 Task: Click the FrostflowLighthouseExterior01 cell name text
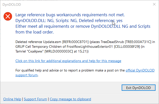coord(90,47)
